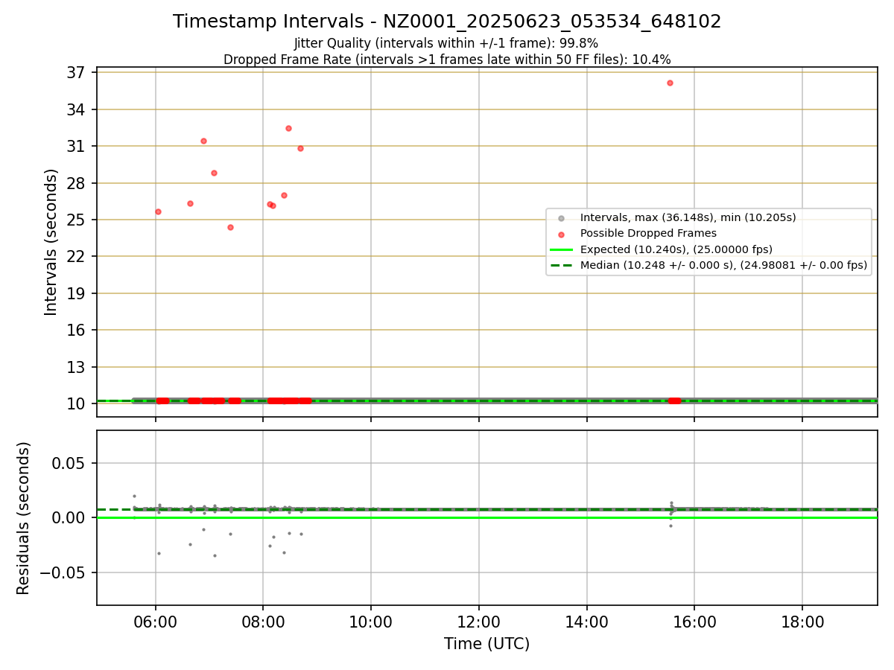Viewport: 894px width, 670px height.
Task: Click the Residuals (seconds) y-axis label
Action: tap(24, 518)
